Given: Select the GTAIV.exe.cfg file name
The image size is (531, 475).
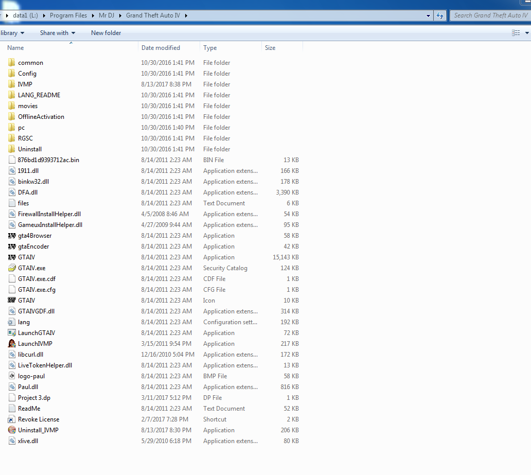Looking at the screenshot, I should (x=37, y=290).
